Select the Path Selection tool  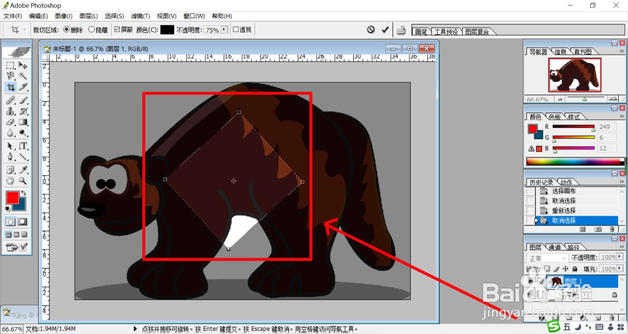[x=11, y=146]
